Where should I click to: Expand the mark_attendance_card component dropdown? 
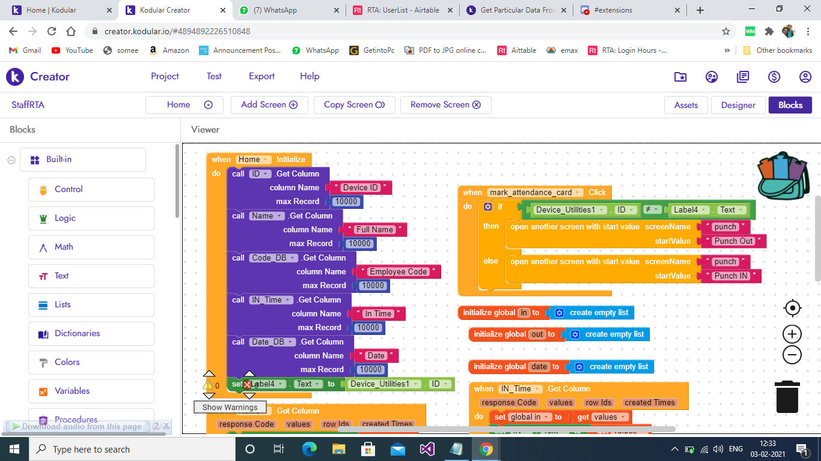click(x=578, y=193)
